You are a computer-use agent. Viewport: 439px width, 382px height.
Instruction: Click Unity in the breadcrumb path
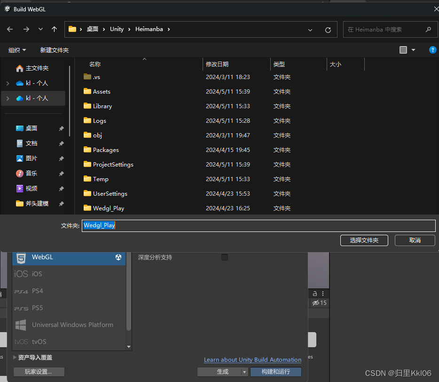[x=117, y=29]
